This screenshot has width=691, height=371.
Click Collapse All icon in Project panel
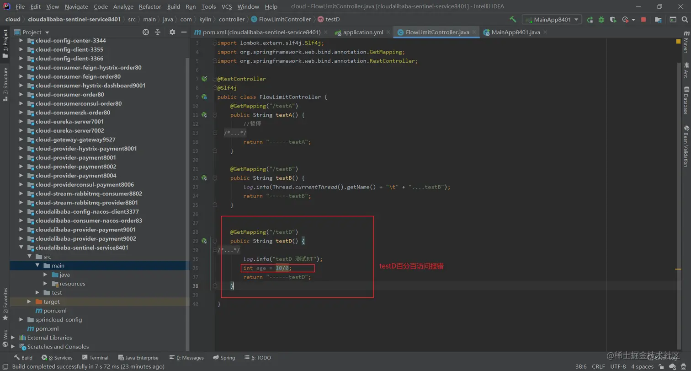pos(158,32)
